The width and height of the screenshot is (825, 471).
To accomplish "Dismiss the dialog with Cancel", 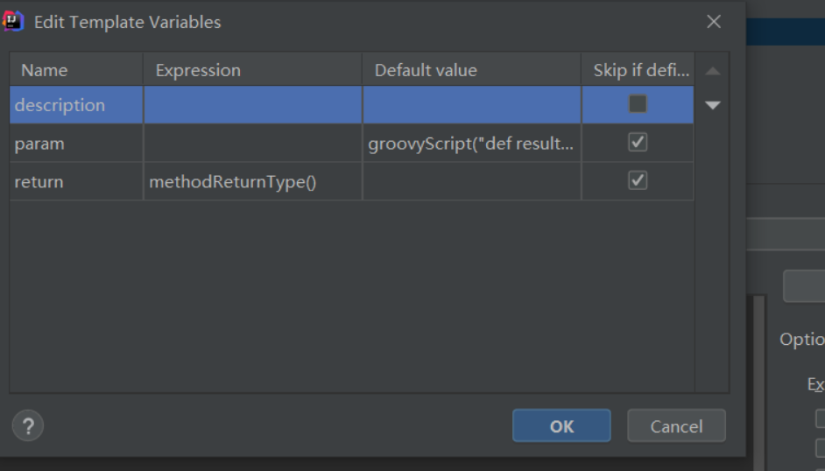I will click(676, 425).
